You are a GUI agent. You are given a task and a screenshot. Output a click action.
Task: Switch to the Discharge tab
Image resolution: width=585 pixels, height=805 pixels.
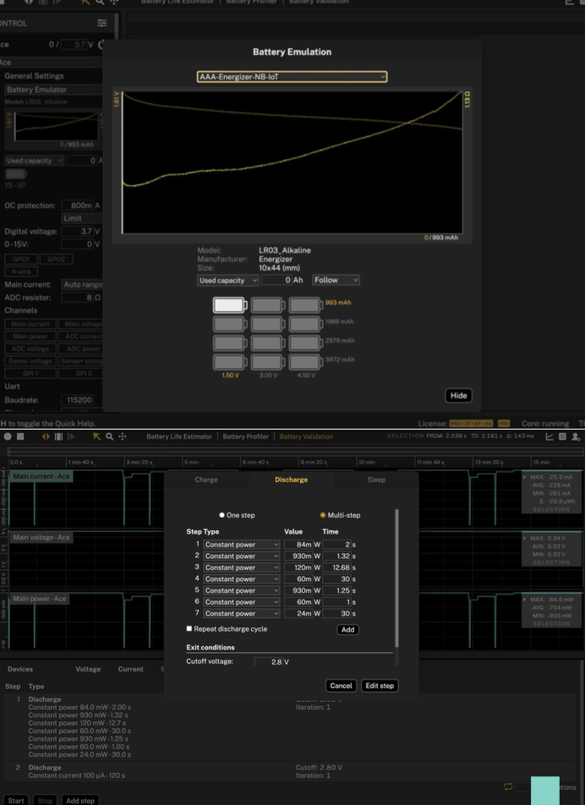point(291,479)
